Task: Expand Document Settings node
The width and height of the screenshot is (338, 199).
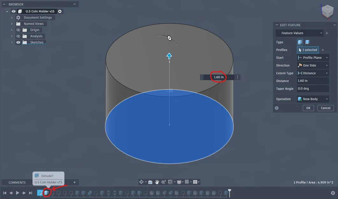Action: point(12,18)
